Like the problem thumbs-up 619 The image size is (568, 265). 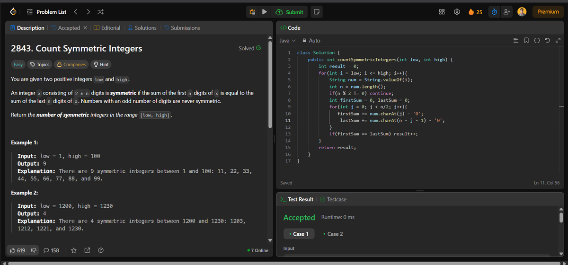pos(18,250)
